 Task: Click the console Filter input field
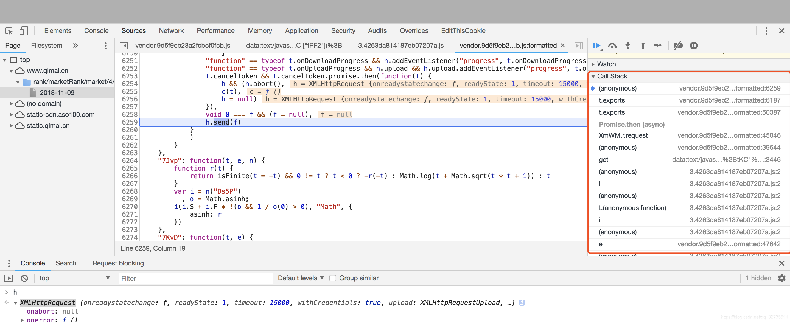click(x=196, y=278)
